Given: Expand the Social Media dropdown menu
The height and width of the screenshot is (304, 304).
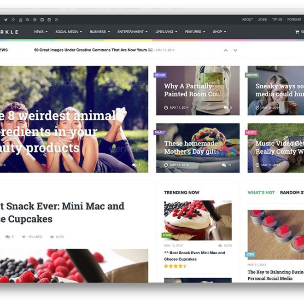Looking at the screenshot, I should 69,32.
